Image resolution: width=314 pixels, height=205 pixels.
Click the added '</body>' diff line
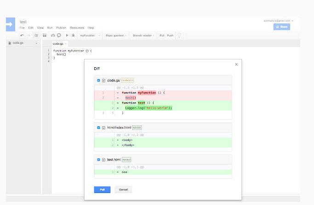163,145
